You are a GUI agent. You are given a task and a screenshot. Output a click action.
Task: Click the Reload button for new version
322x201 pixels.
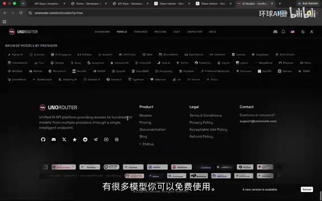click(x=307, y=189)
